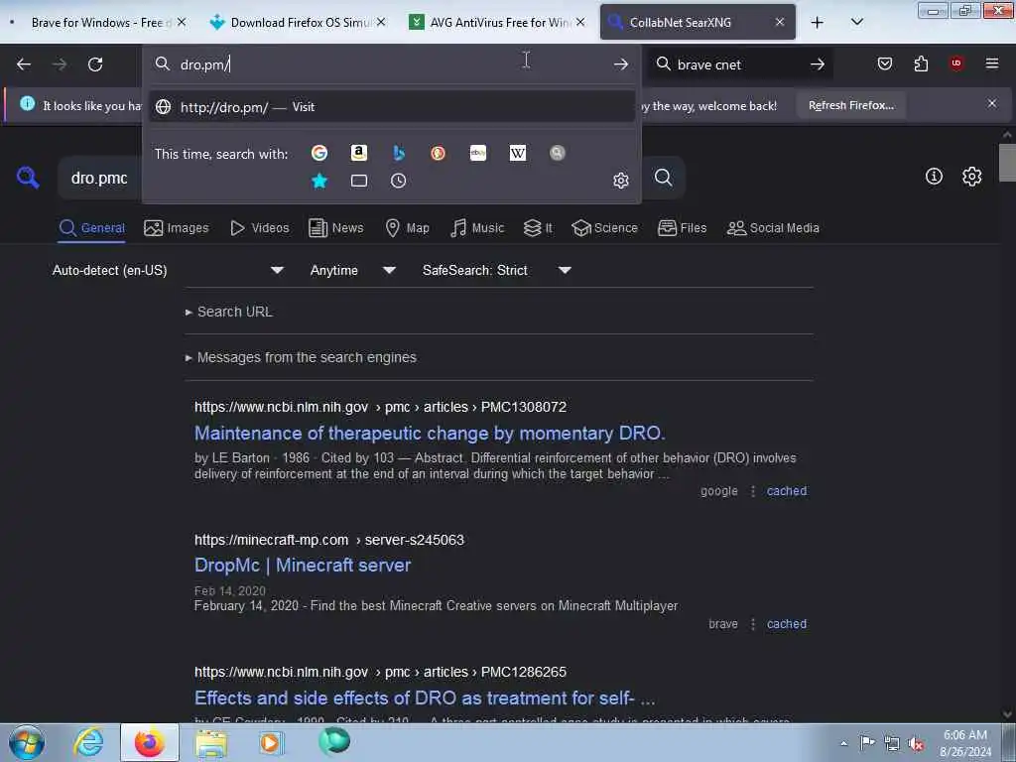This screenshot has height=762, width=1016.
Task: Open the new tab plus button
Action: pos(818,23)
